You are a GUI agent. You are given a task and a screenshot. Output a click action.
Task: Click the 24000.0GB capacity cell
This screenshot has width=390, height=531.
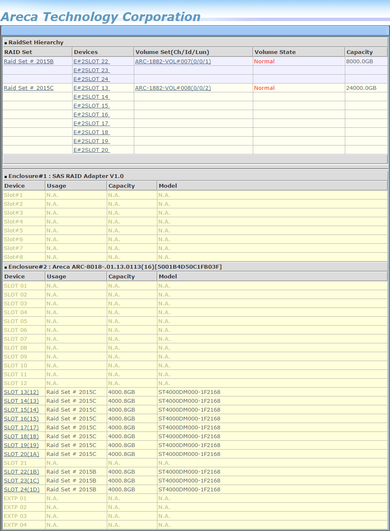361,88
